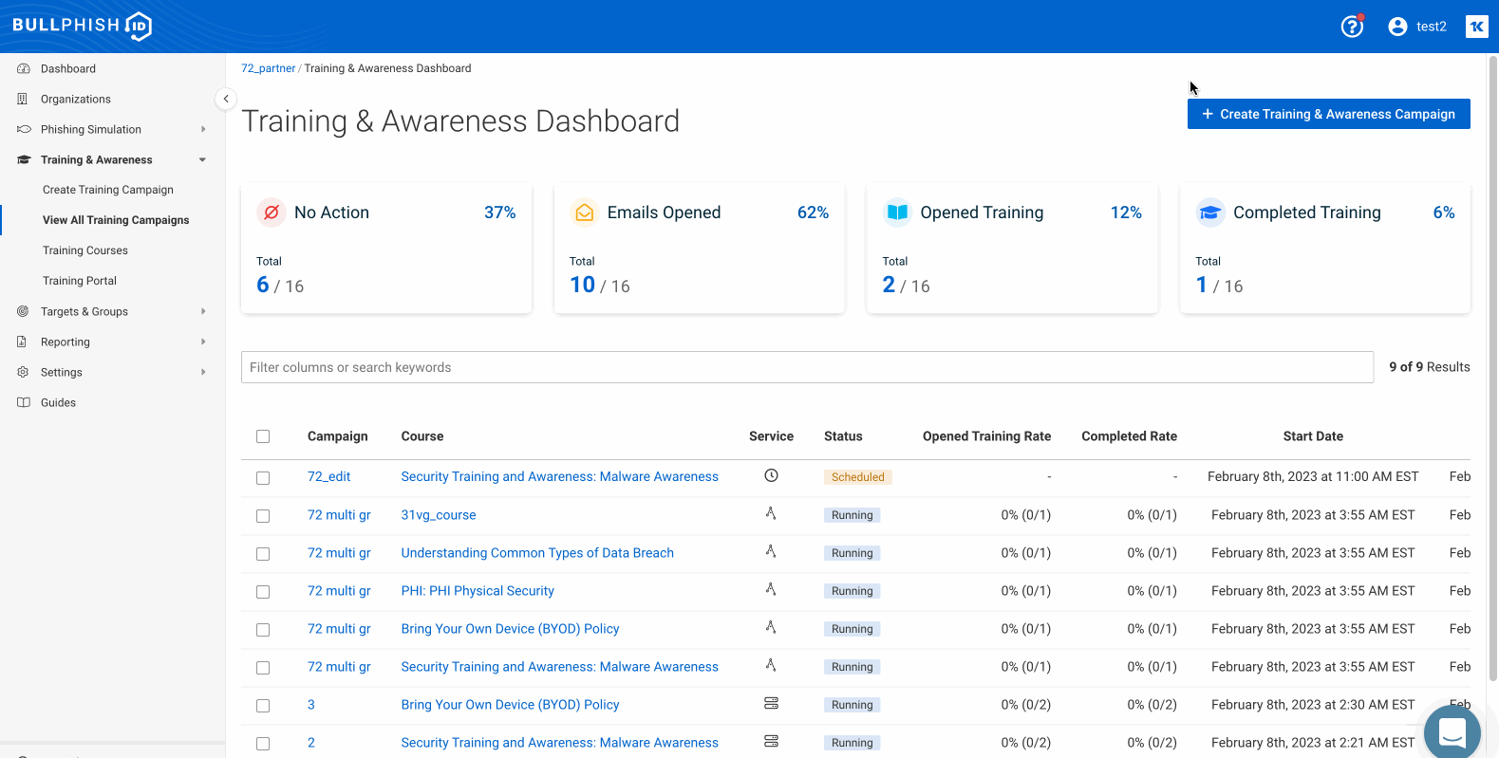Go to Dashboard in sidebar
This screenshot has width=1499, height=758.
pos(68,68)
